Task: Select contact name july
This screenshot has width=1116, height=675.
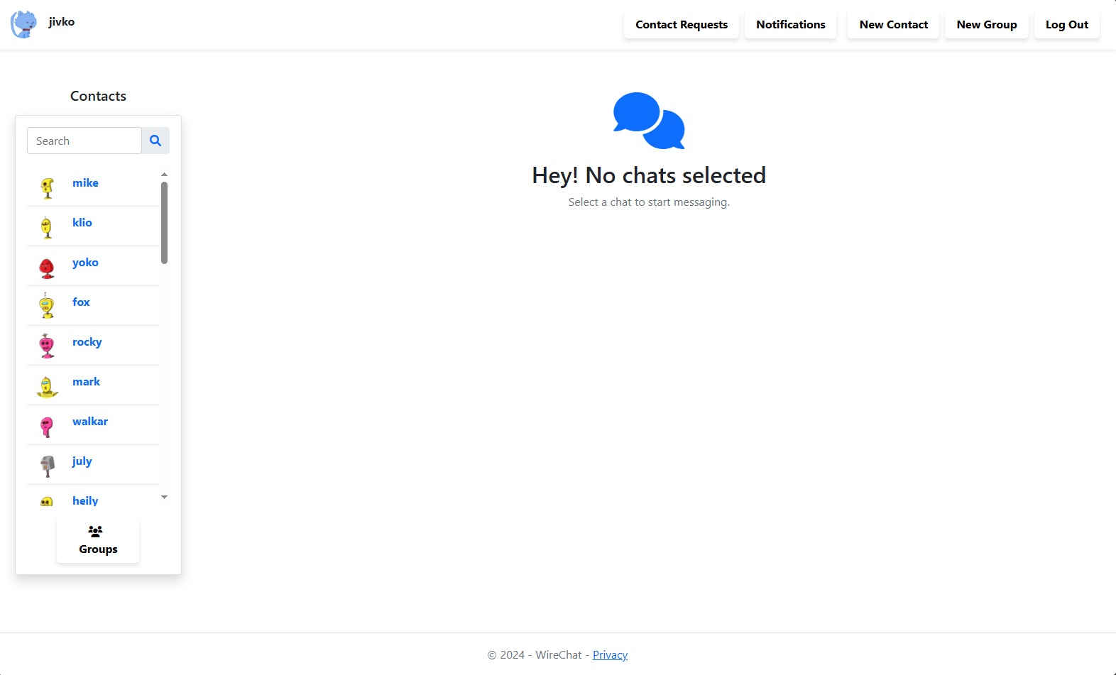Action: click(82, 461)
